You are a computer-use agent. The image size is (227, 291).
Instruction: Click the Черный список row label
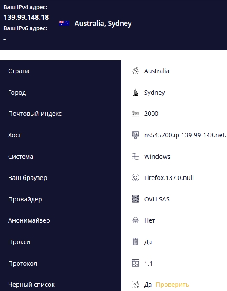(x=31, y=285)
